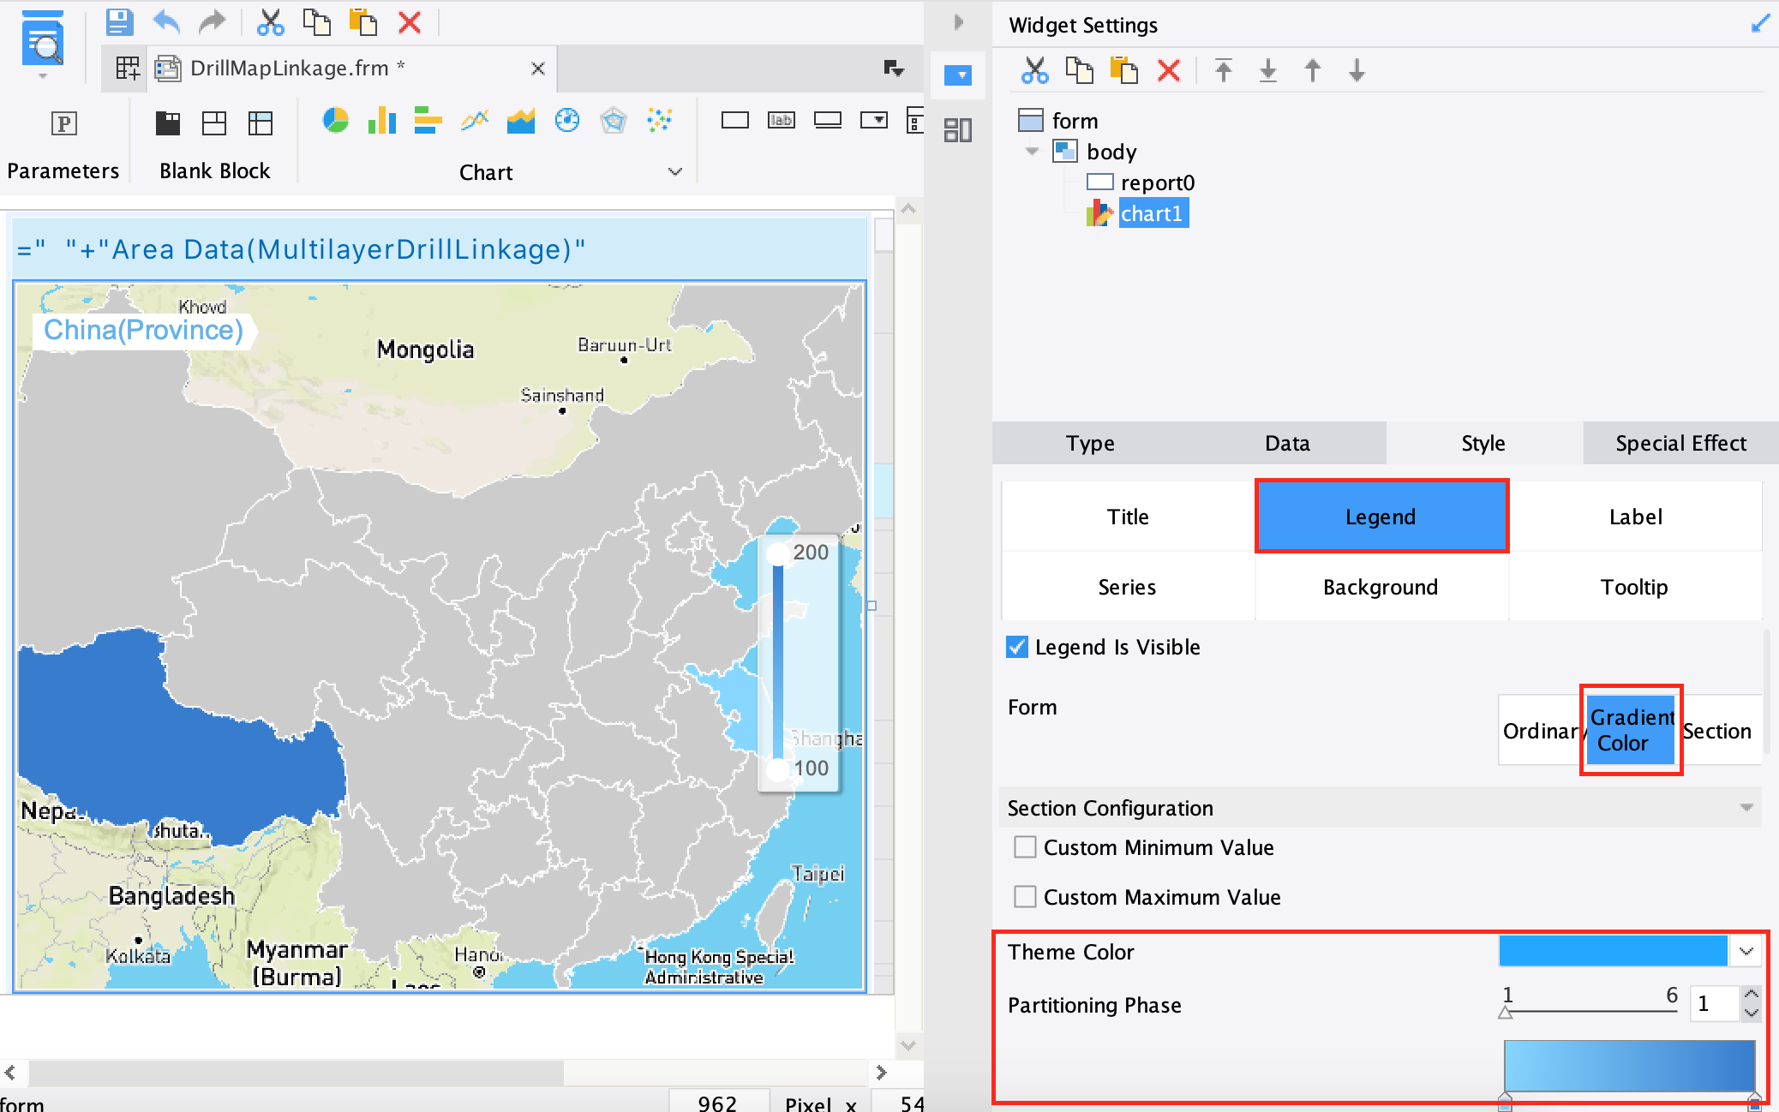Collapse the body tree node
Screen dimensions: 1779x1112
1032,151
